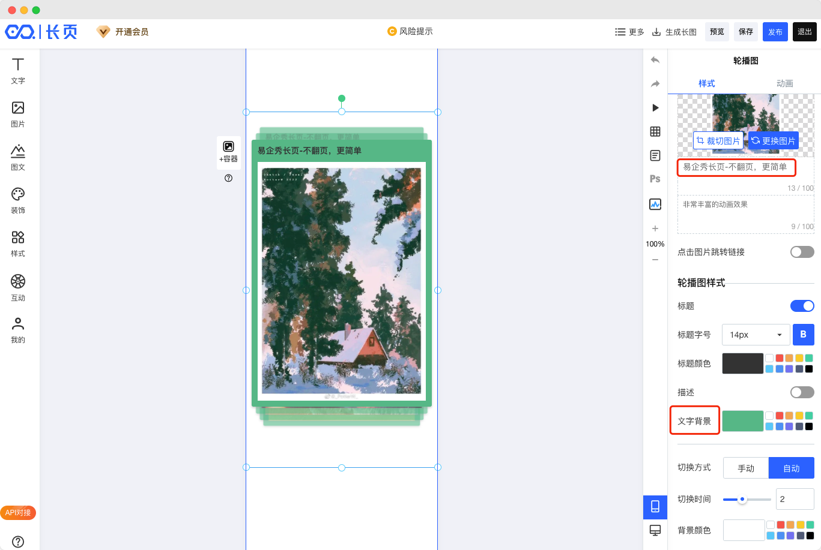This screenshot has height=550, width=821.
Task: Click the +容器 container button
Action: coord(229,152)
